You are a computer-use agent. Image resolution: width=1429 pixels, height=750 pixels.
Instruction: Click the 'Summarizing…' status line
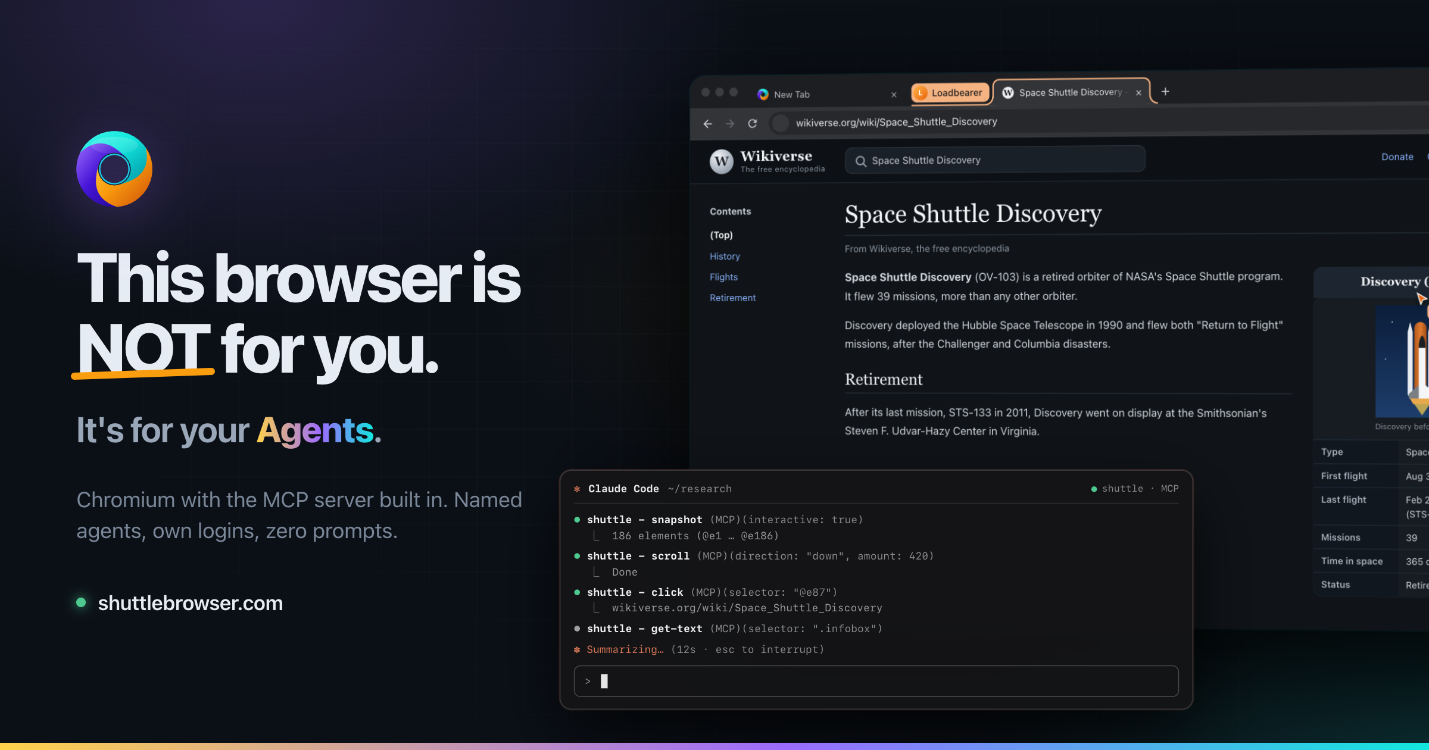tap(699, 649)
